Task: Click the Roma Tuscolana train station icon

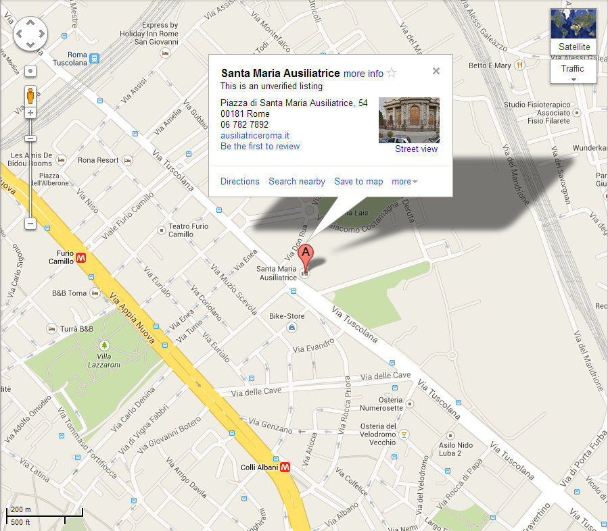Action: [x=94, y=59]
